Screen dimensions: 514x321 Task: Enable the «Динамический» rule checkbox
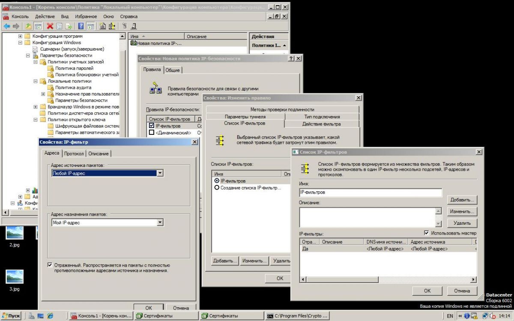pyautogui.click(x=151, y=132)
